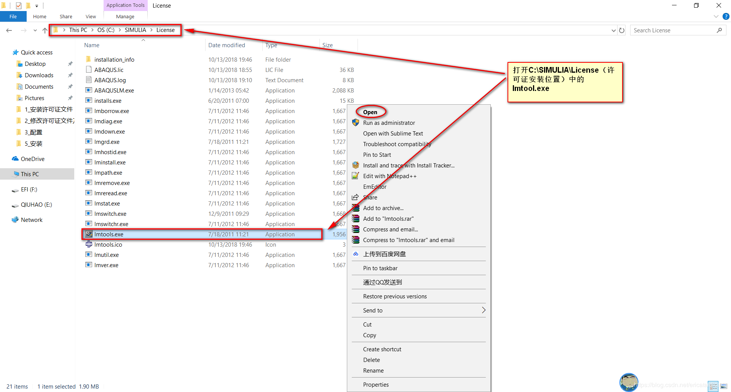Expand the ribbon with the chevron arrow

pyautogui.click(x=716, y=16)
